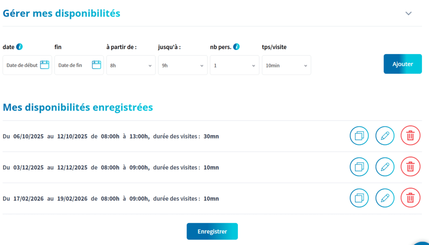Viewport: 429px width, 245px height.
Task: Edit the 06/10/2025 availability entry
Action: pos(385,136)
